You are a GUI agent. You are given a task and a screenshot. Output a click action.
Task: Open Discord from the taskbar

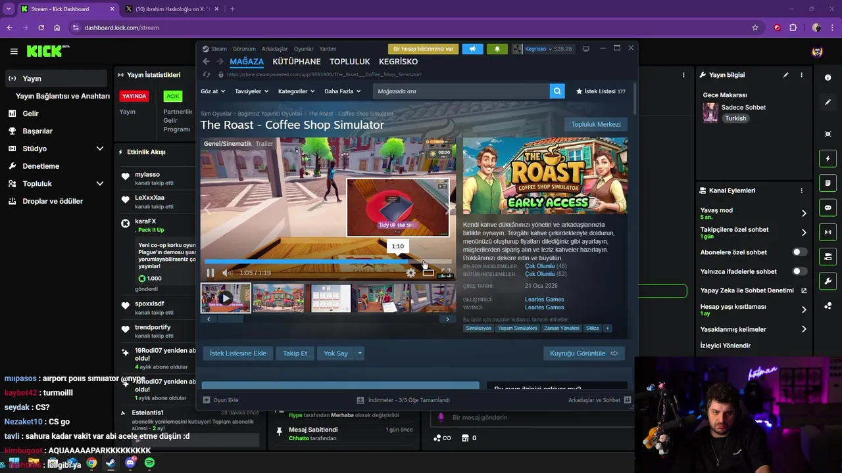tap(130, 463)
